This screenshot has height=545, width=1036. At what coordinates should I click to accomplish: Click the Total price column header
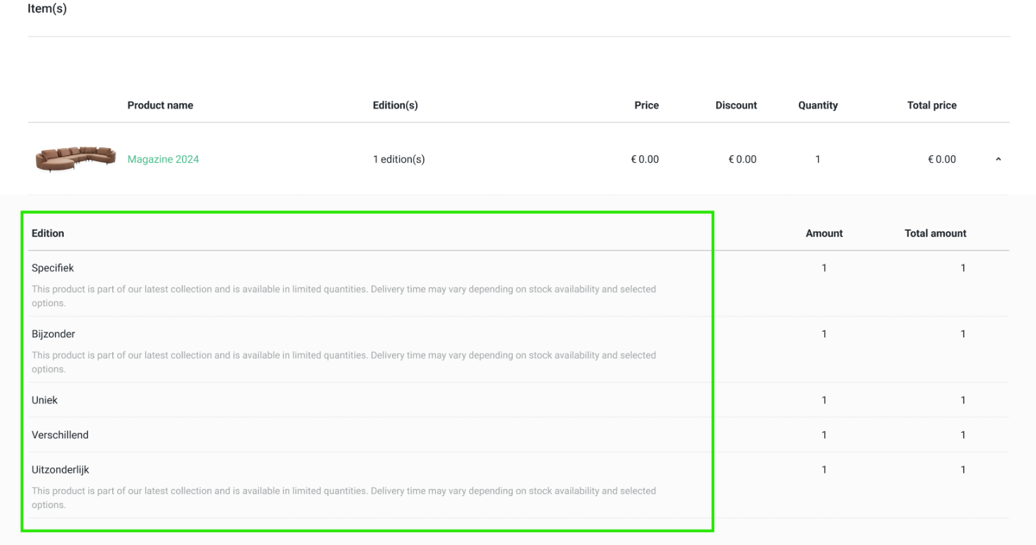(x=931, y=105)
